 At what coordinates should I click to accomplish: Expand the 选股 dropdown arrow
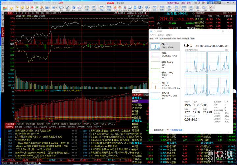[82, 7]
